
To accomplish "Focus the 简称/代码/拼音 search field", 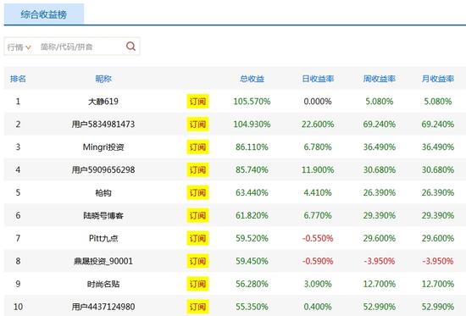I will click(80, 47).
